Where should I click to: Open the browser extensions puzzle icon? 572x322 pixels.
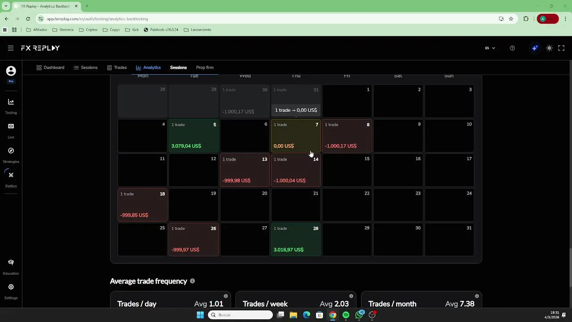pyautogui.click(x=526, y=19)
